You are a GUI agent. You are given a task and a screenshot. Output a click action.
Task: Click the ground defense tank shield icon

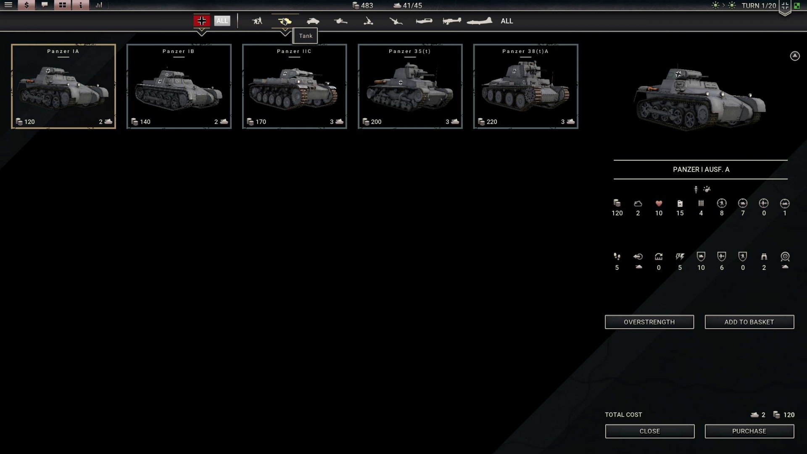pyautogui.click(x=701, y=256)
